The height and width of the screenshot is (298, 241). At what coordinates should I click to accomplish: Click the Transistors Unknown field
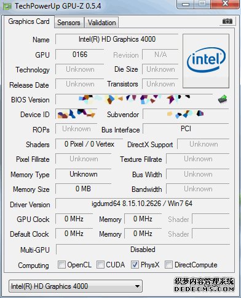[160, 84]
